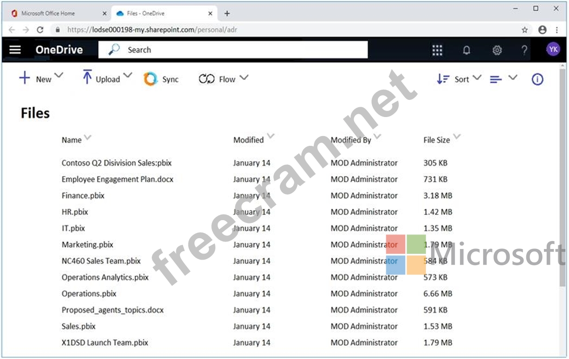Open X1DSD Launch Team.pbix file
This screenshot has height=359, width=569.
tap(105, 343)
